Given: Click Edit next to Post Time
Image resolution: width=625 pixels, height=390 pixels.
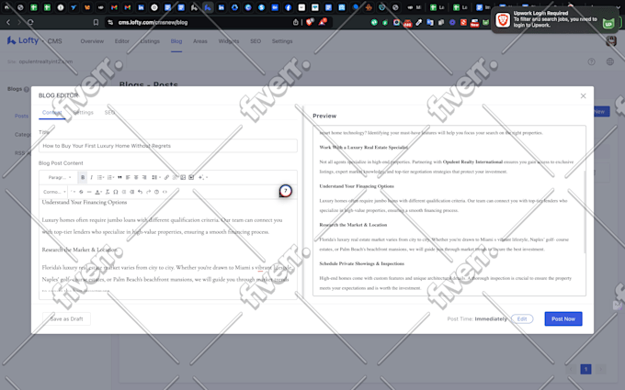Looking at the screenshot, I should click(522, 318).
